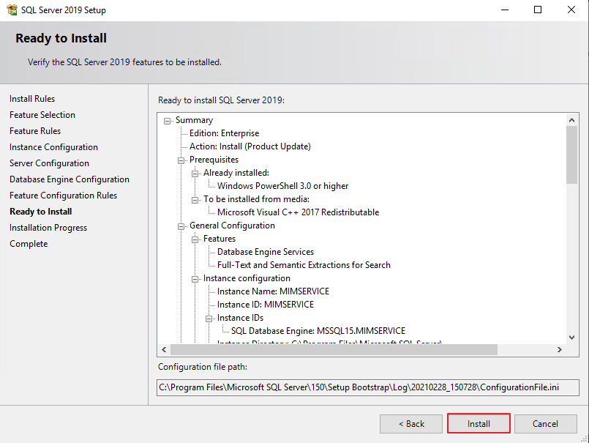Open the Feature Configuration Rules step

[64, 196]
